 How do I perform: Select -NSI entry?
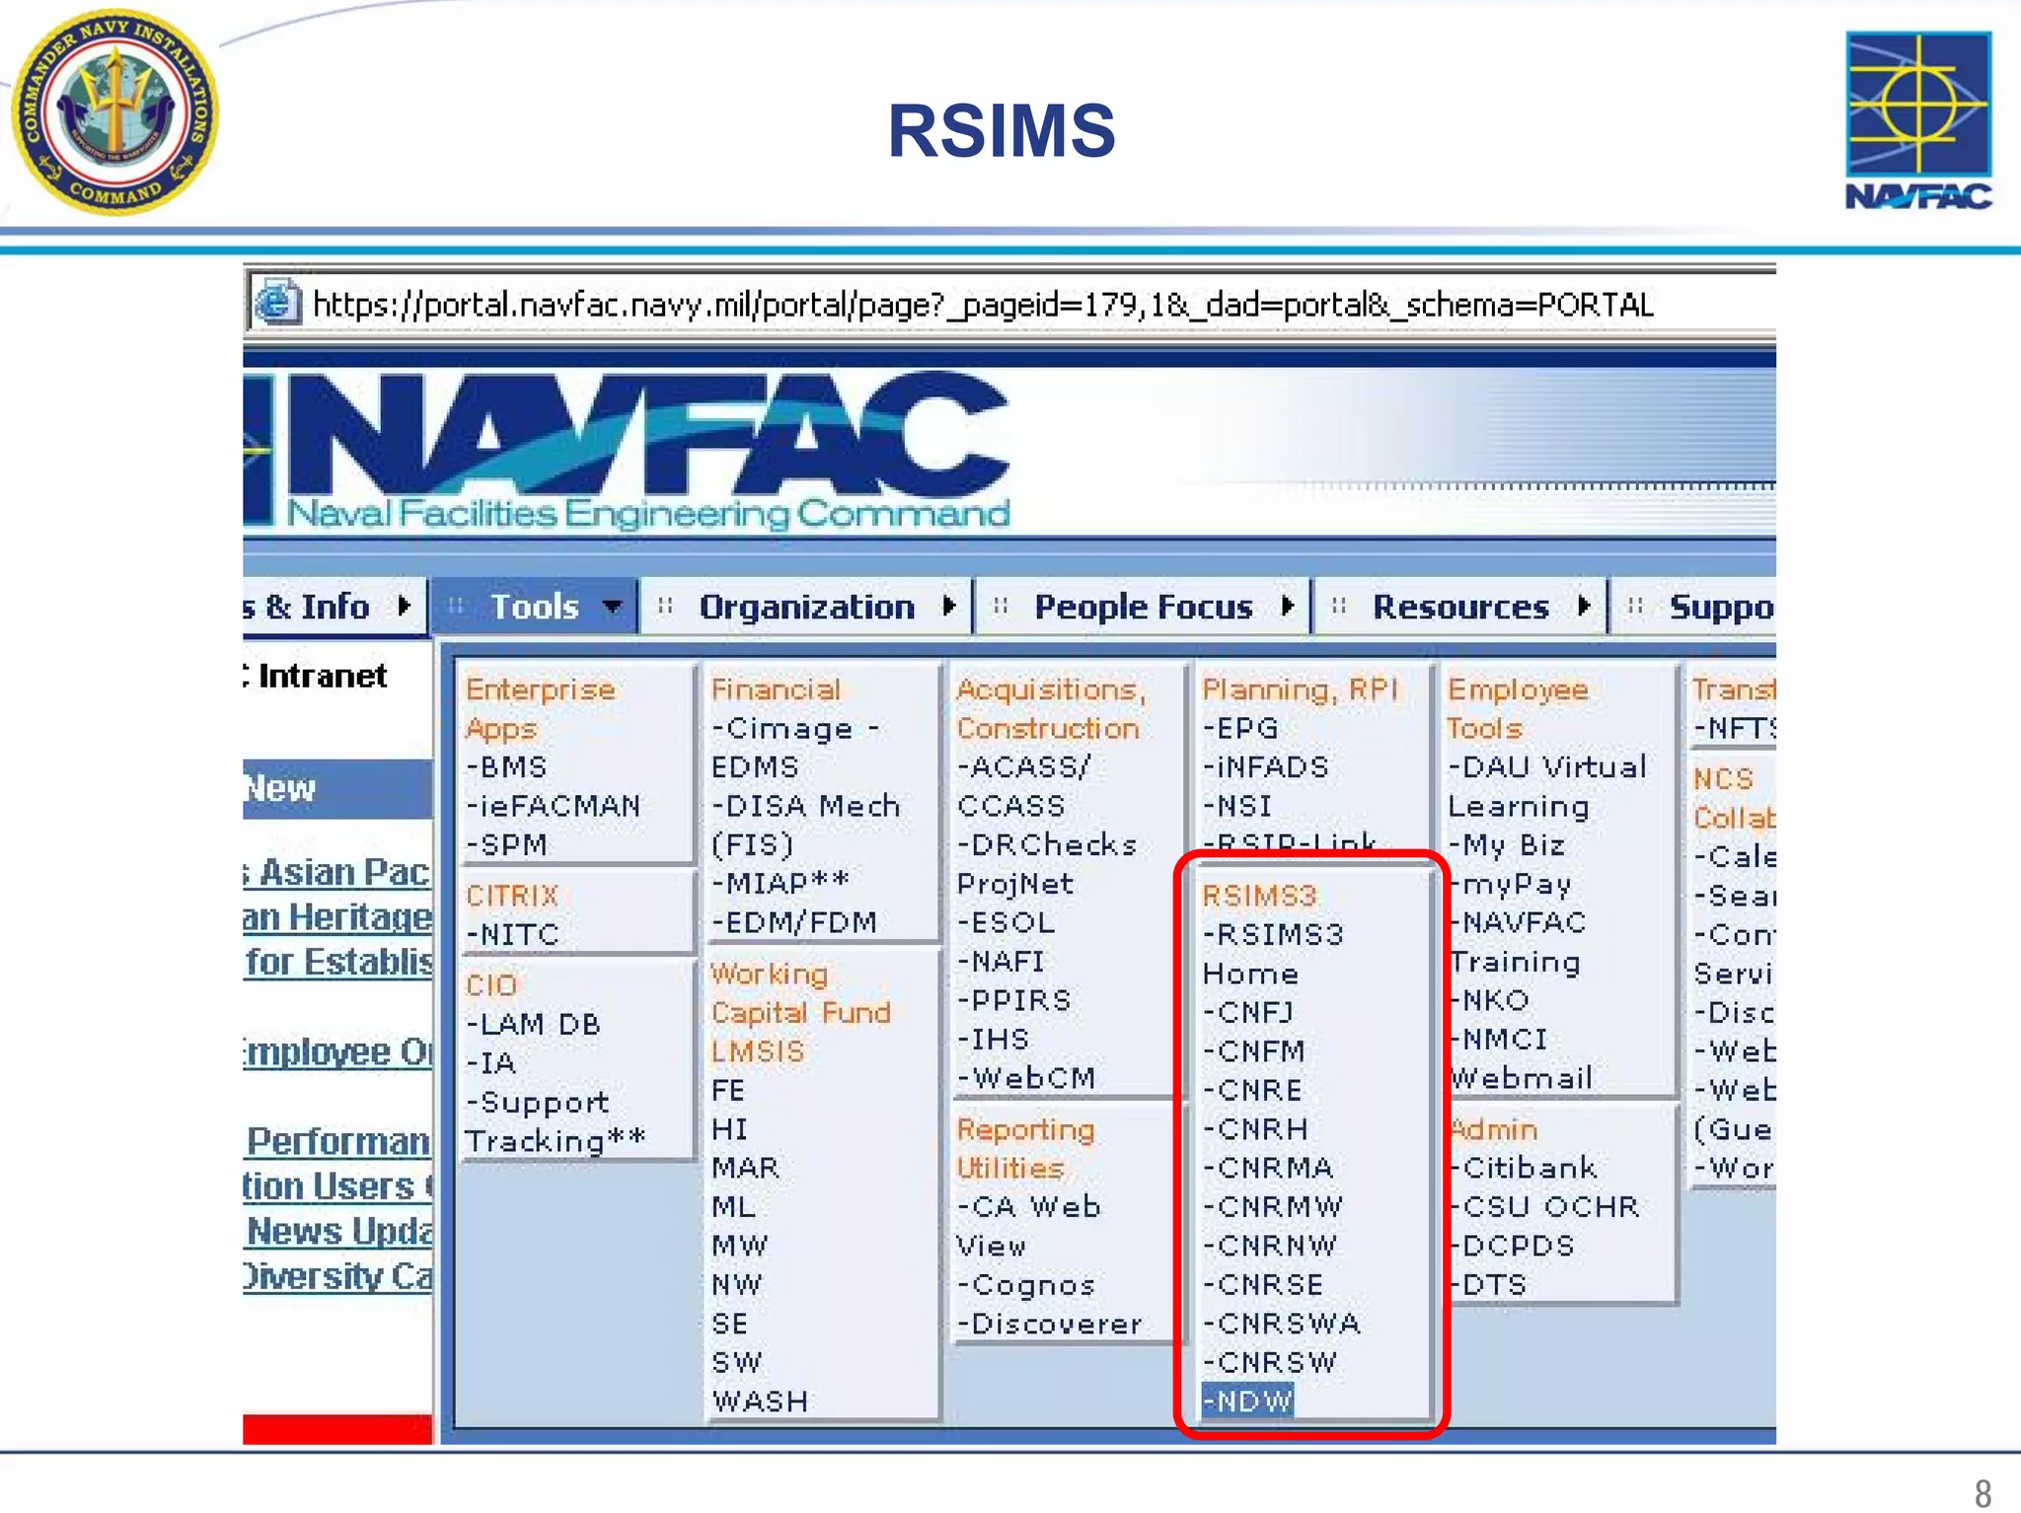(1237, 806)
